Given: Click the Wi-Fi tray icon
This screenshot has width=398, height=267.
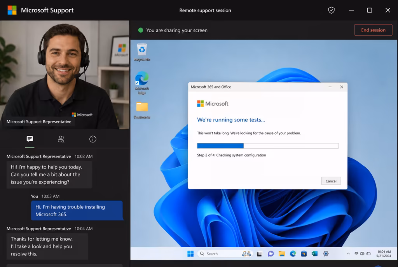Looking at the screenshot, I should click(356, 253).
